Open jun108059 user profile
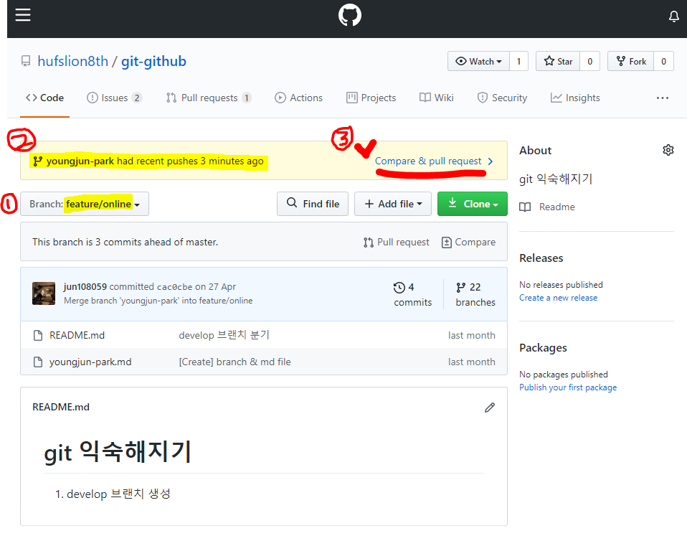This screenshot has width=687, height=541. 85,287
